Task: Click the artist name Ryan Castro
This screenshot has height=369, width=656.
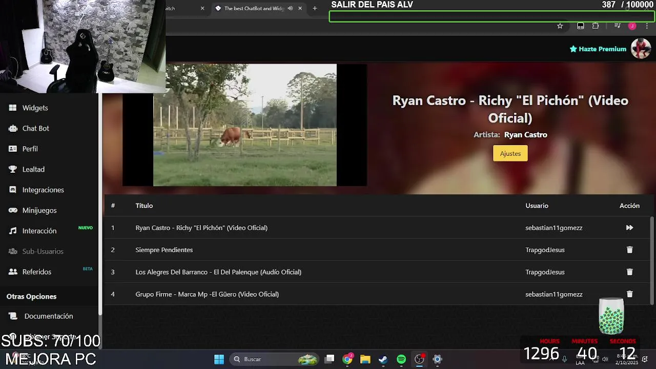Action: click(526, 135)
